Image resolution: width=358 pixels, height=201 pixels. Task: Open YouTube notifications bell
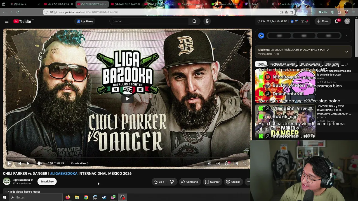pos(337,21)
